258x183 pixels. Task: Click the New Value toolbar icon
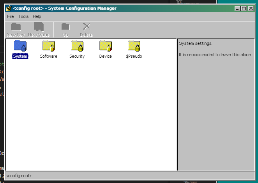pos(39,27)
